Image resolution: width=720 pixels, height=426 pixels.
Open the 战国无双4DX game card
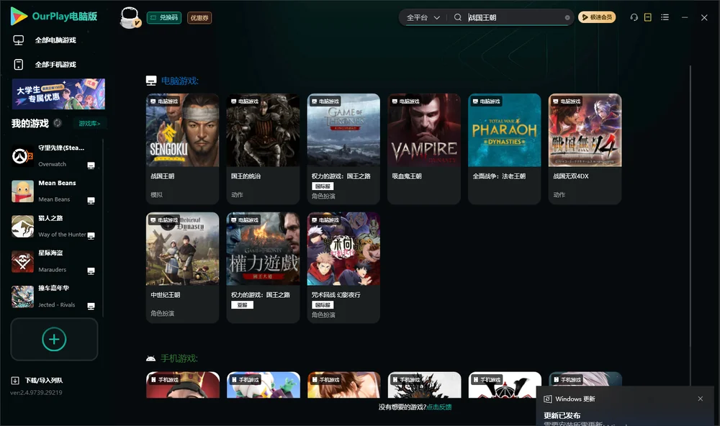coord(585,149)
